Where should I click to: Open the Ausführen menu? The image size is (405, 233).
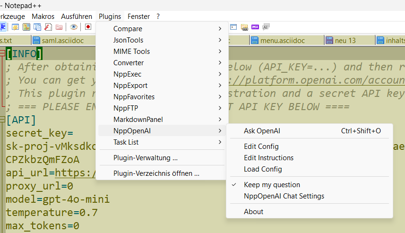(77, 17)
